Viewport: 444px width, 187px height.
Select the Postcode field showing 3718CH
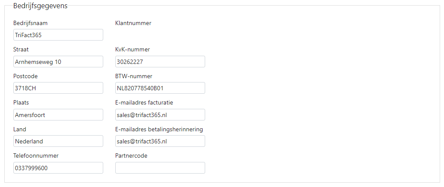pyautogui.click(x=58, y=88)
